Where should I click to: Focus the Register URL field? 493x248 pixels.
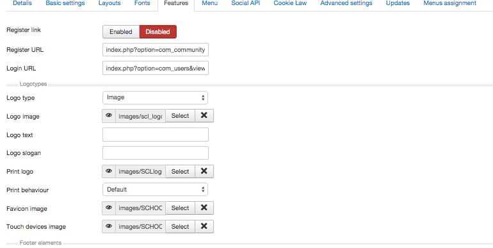156,50
